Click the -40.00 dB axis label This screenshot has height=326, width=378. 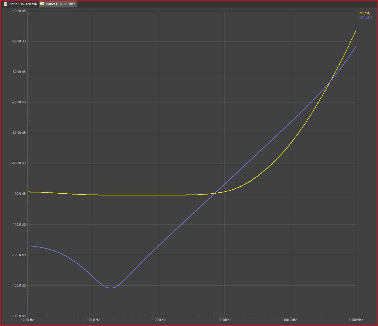pyautogui.click(x=19, y=11)
